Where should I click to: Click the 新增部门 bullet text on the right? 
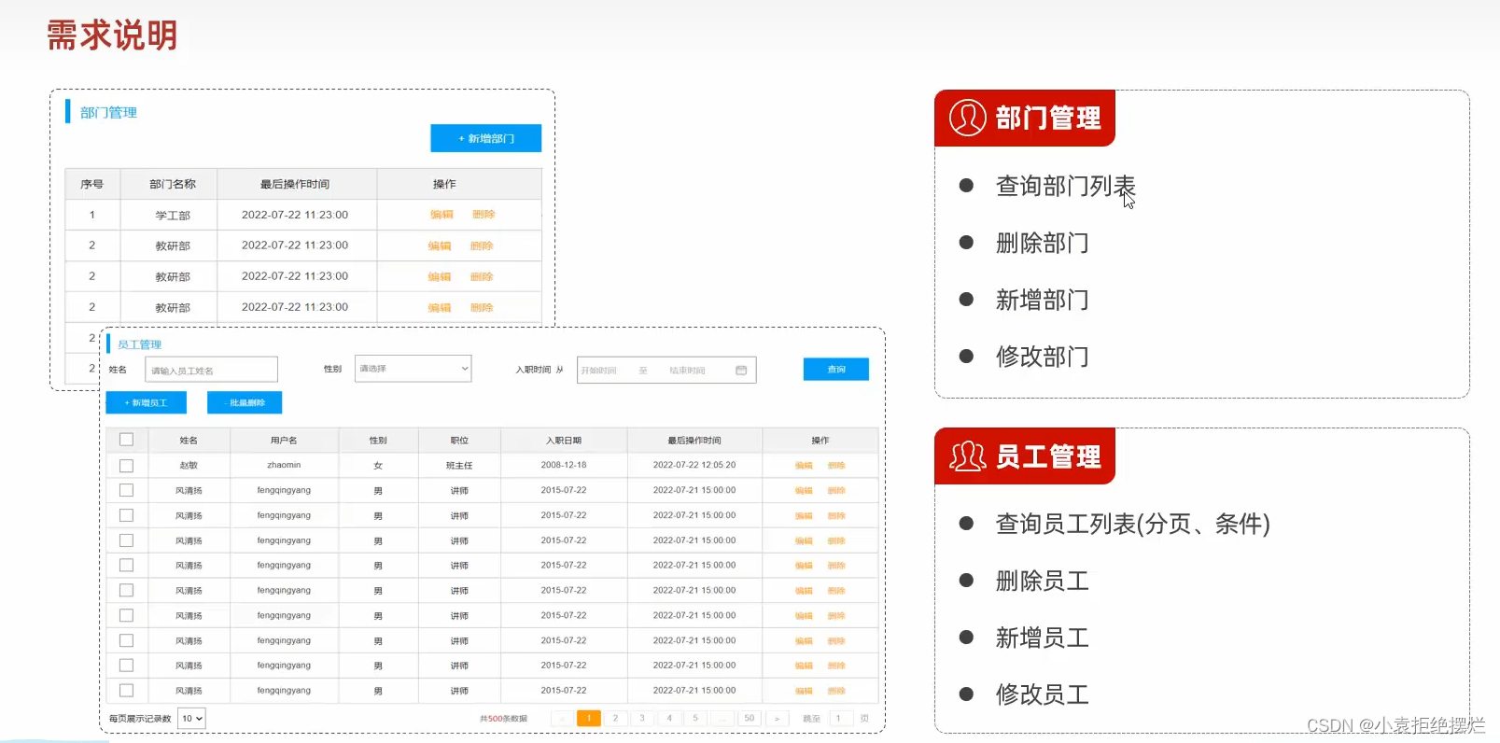click(1043, 301)
